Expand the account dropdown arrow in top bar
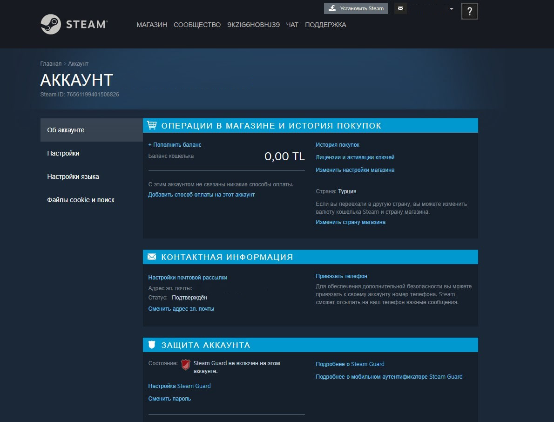The image size is (554, 422). pyautogui.click(x=451, y=8)
